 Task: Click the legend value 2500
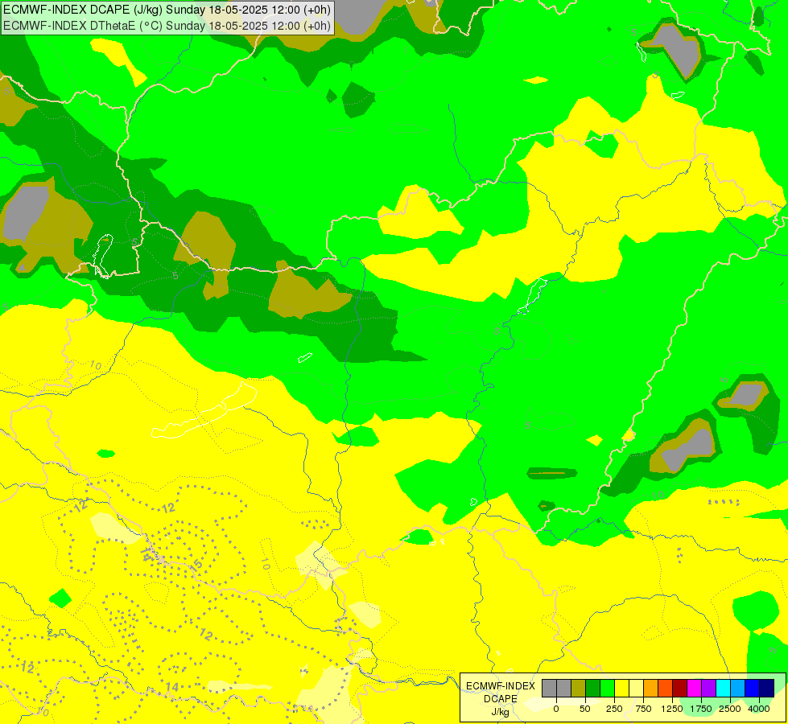(730, 709)
